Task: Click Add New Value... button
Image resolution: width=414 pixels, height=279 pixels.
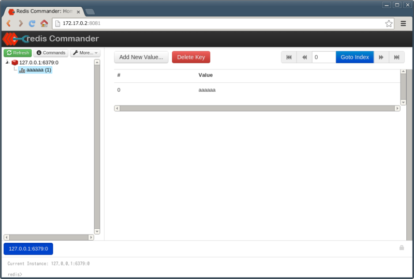Action: point(141,57)
